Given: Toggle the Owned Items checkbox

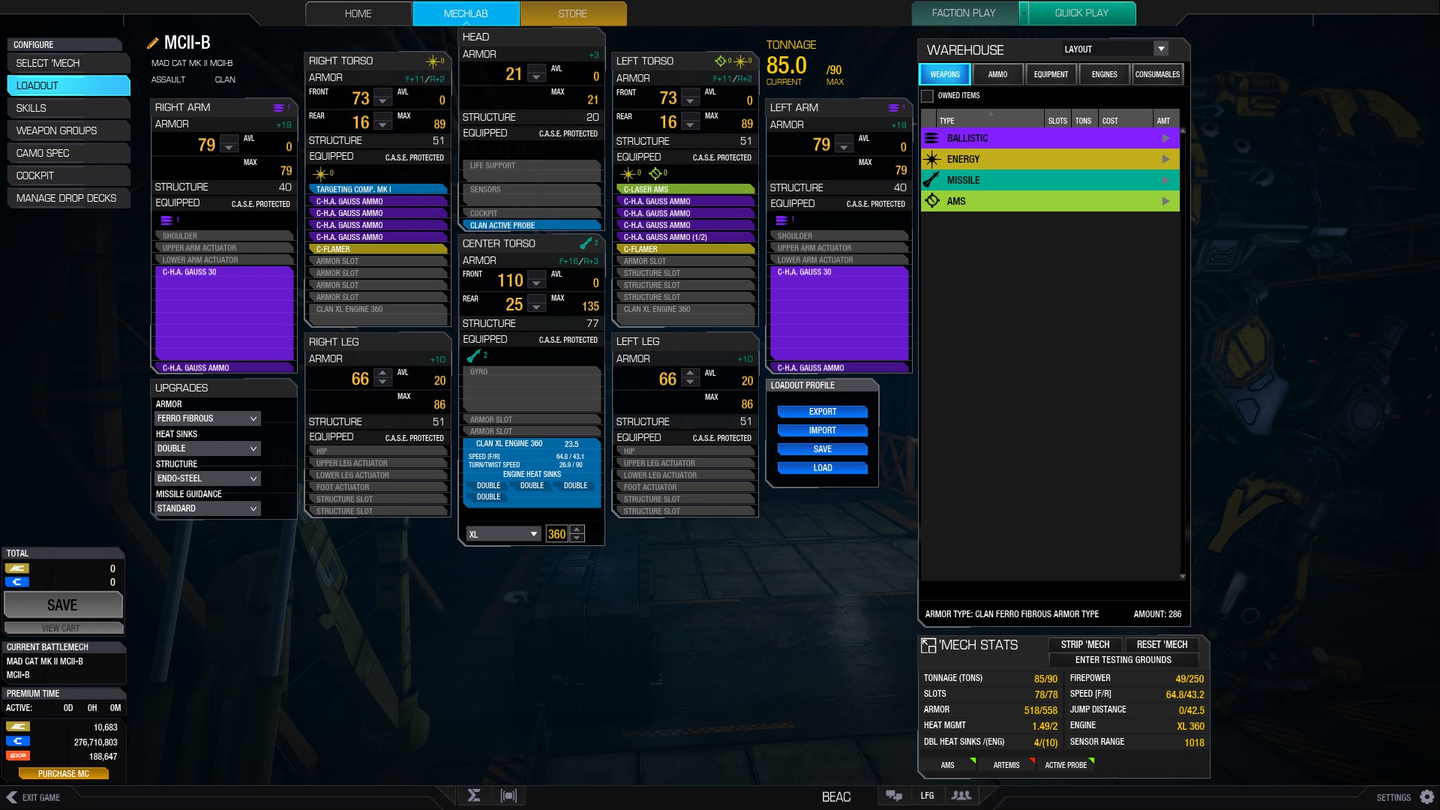Looking at the screenshot, I should (928, 96).
